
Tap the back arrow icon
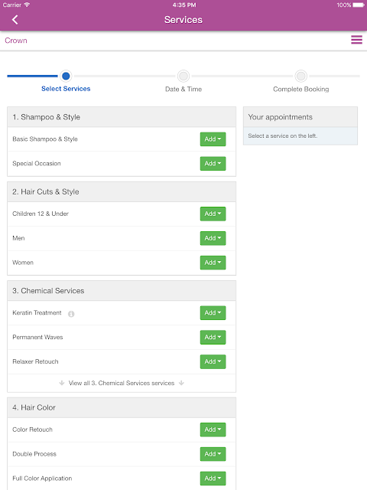15,20
